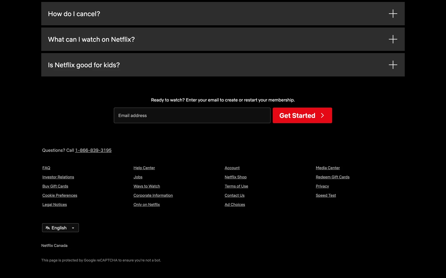Open the Privacy link
The image size is (446, 278).
tap(322, 186)
